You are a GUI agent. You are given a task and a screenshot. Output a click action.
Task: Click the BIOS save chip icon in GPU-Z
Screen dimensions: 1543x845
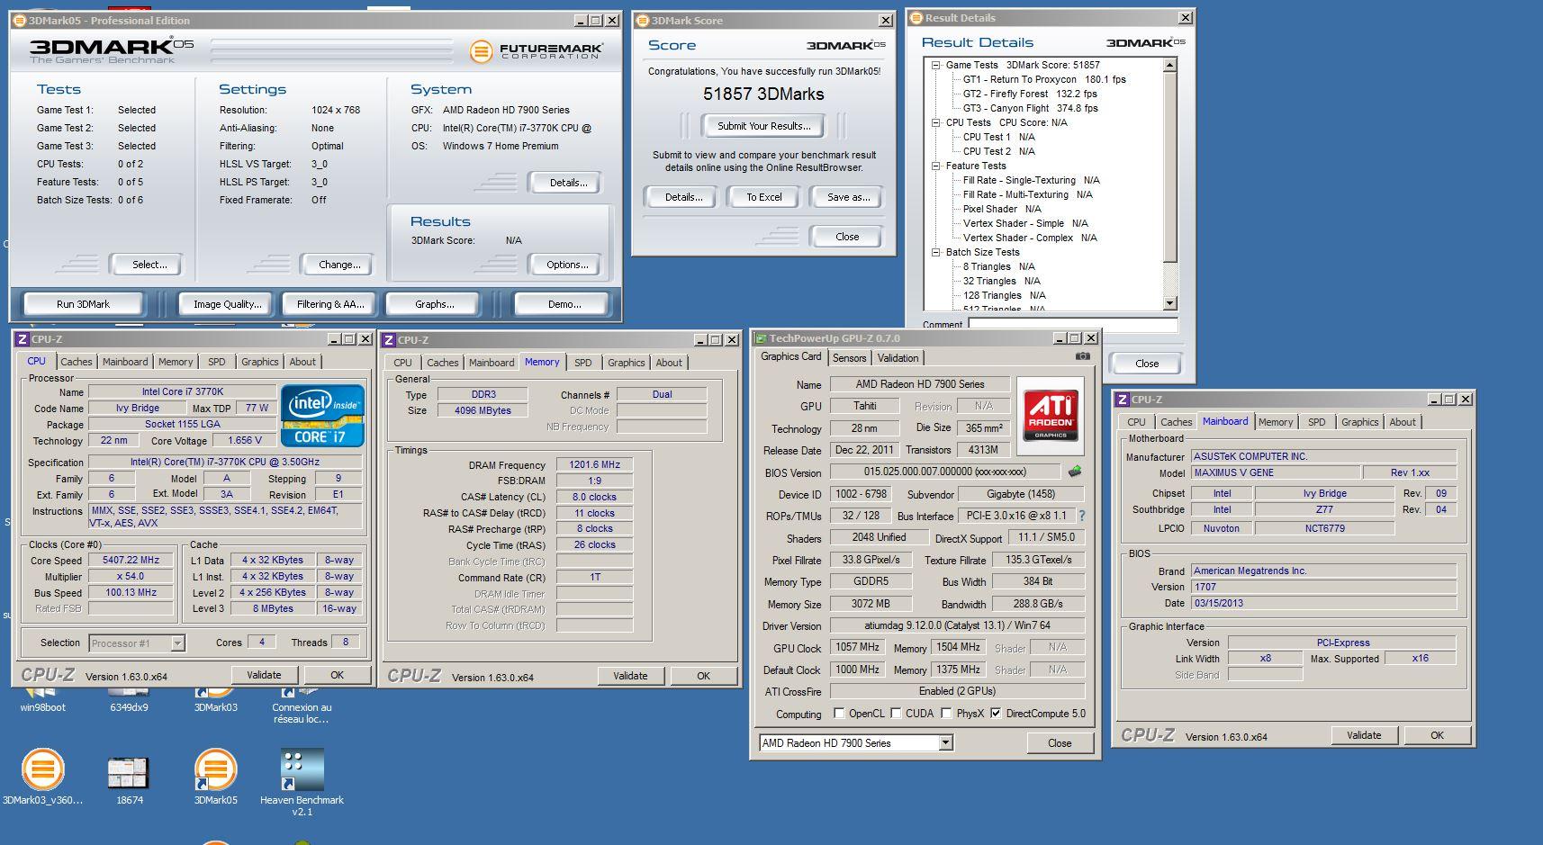tap(1074, 472)
